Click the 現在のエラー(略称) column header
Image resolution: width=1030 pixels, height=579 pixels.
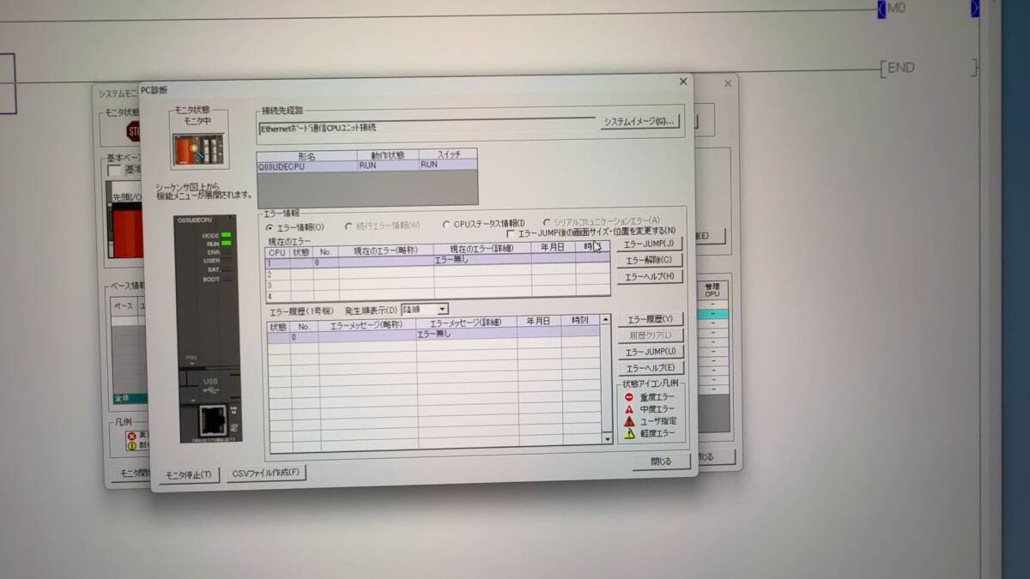[x=386, y=251]
